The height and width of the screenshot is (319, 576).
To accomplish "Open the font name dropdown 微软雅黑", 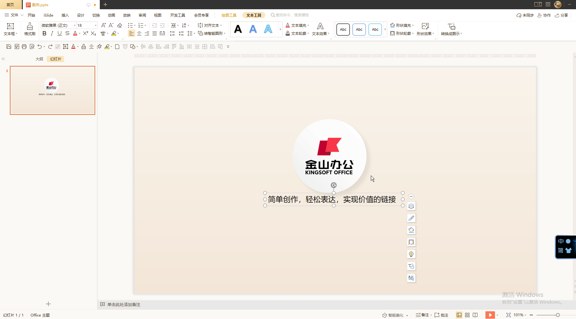I will [x=75, y=25].
